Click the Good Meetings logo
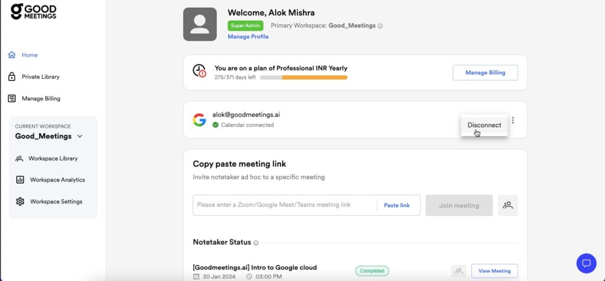 tap(33, 11)
